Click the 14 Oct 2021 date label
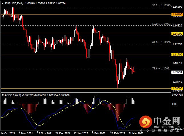 click(x=8, y=133)
